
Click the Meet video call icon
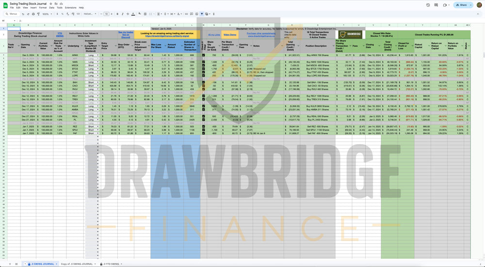(x=445, y=5)
